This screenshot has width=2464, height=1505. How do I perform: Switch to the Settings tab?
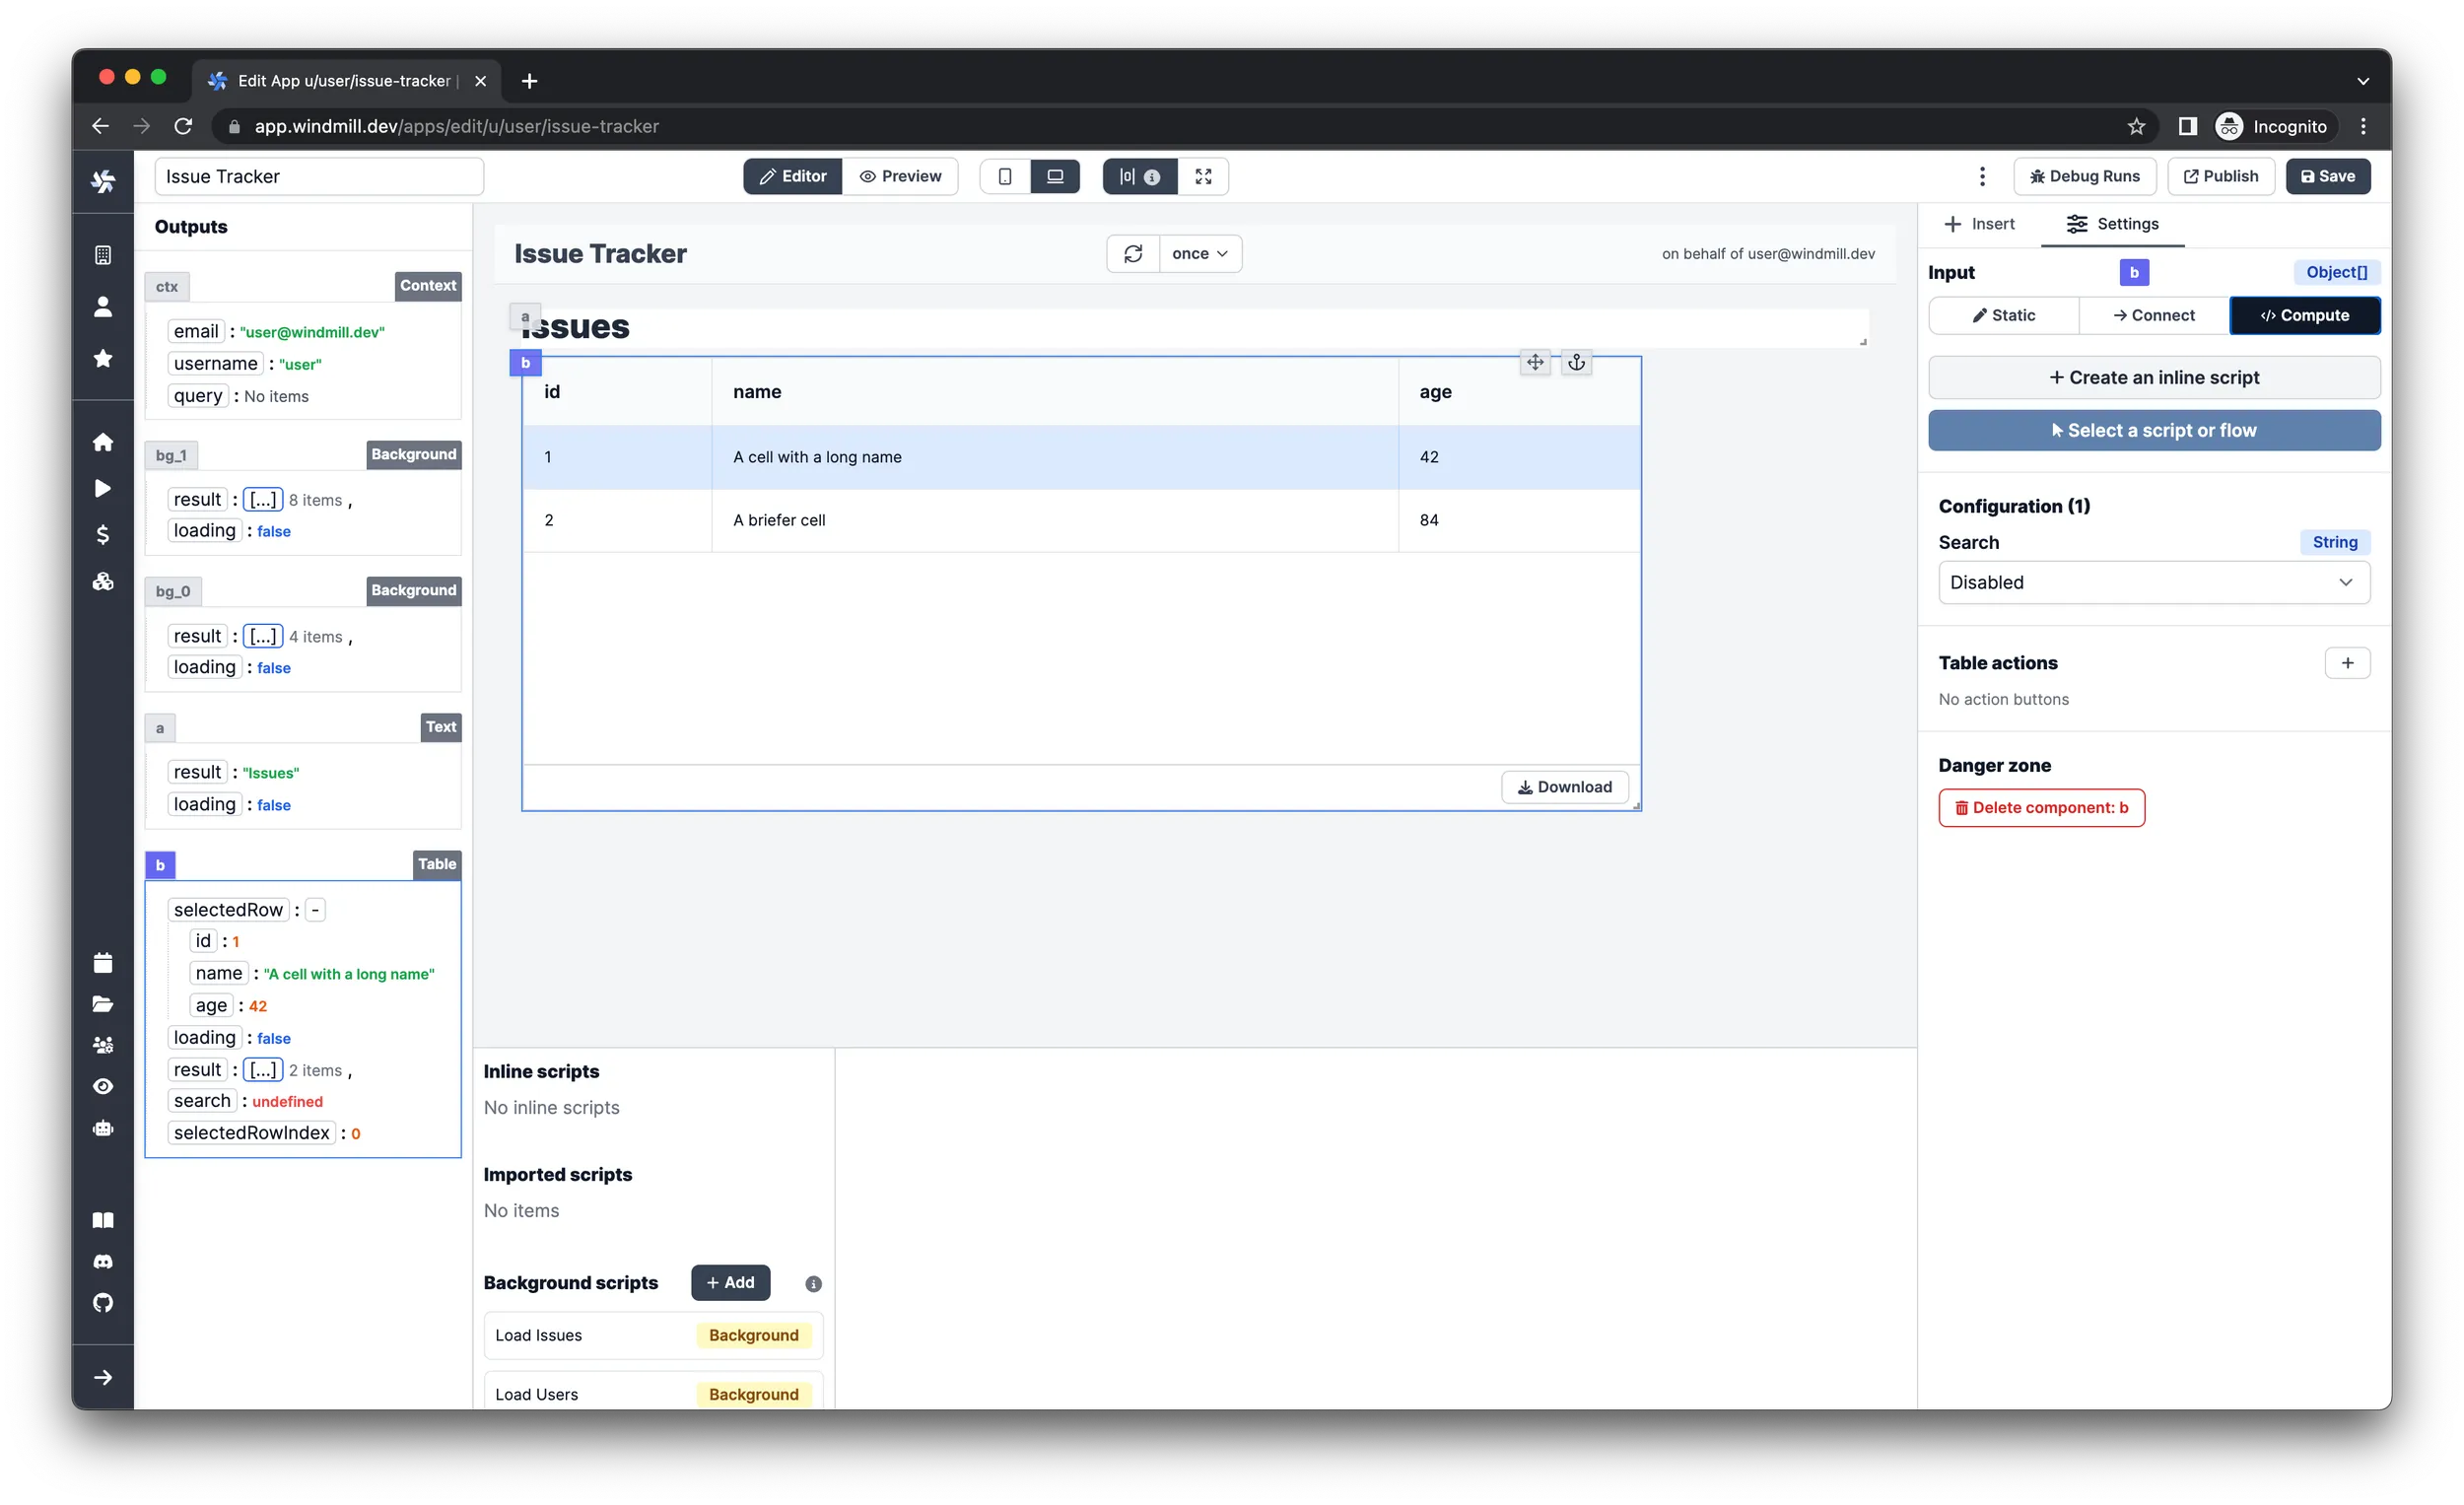click(2114, 224)
